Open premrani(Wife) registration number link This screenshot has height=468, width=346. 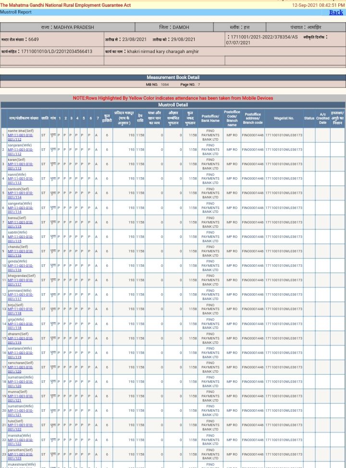pyautogui.click(x=20, y=297)
